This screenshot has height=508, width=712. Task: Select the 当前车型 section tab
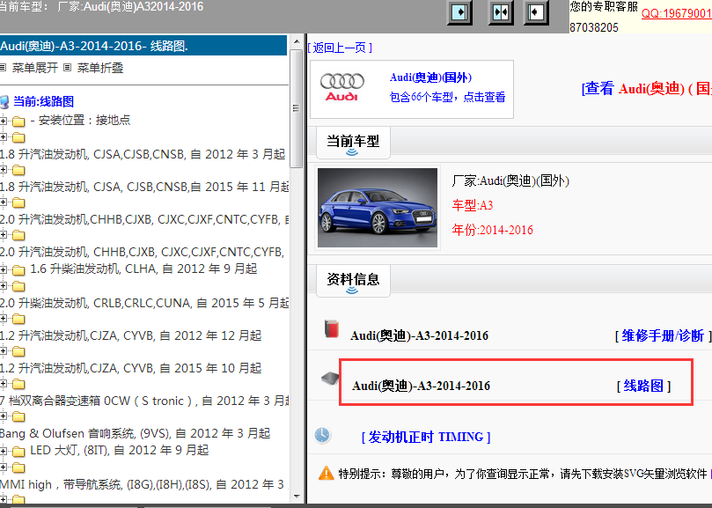(x=353, y=143)
